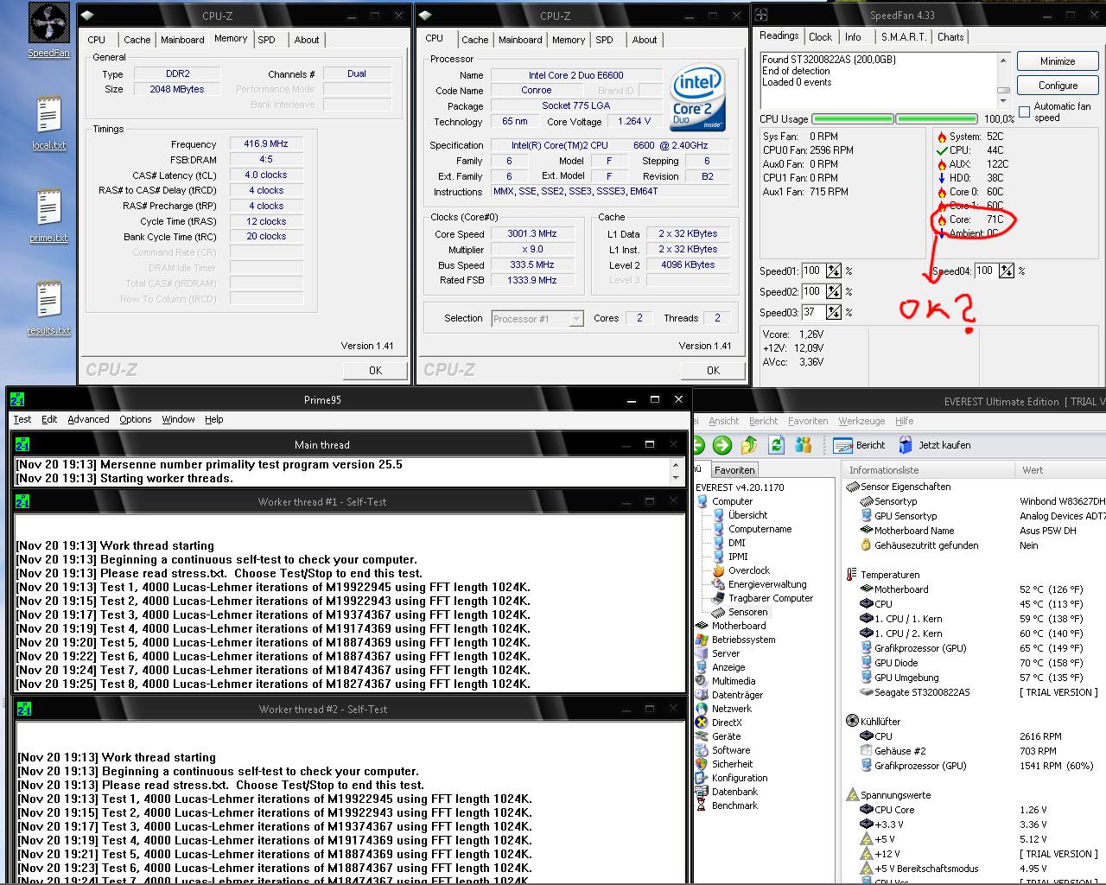Screen dimensions: 1106x885
Task: Switch to the S.M.A.R.T. tab in SpeedFan
Action: (x=904, y=37)
